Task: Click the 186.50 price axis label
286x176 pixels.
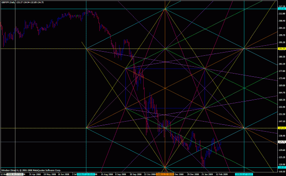Action: [x=282, y=57]
